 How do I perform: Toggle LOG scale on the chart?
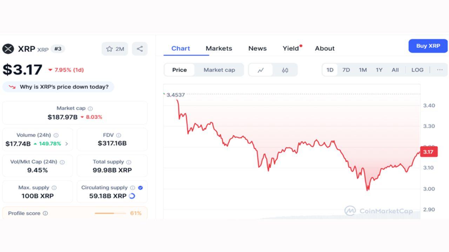click(417, 70)
